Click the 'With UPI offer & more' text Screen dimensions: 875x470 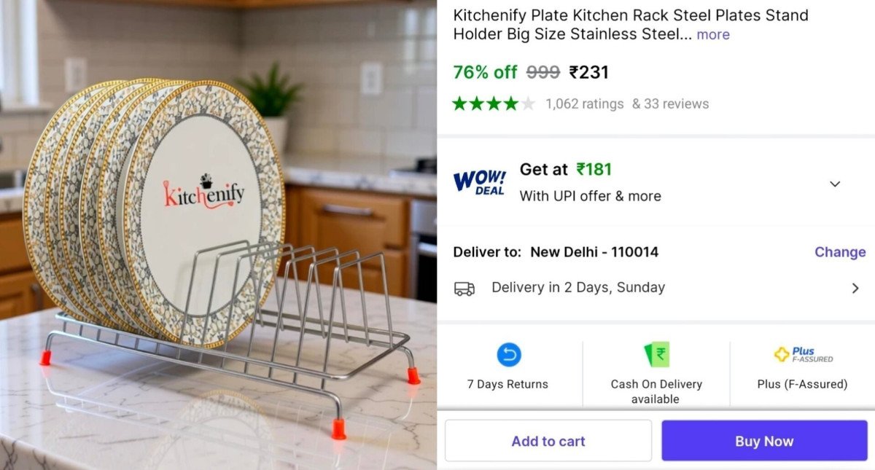590,196
